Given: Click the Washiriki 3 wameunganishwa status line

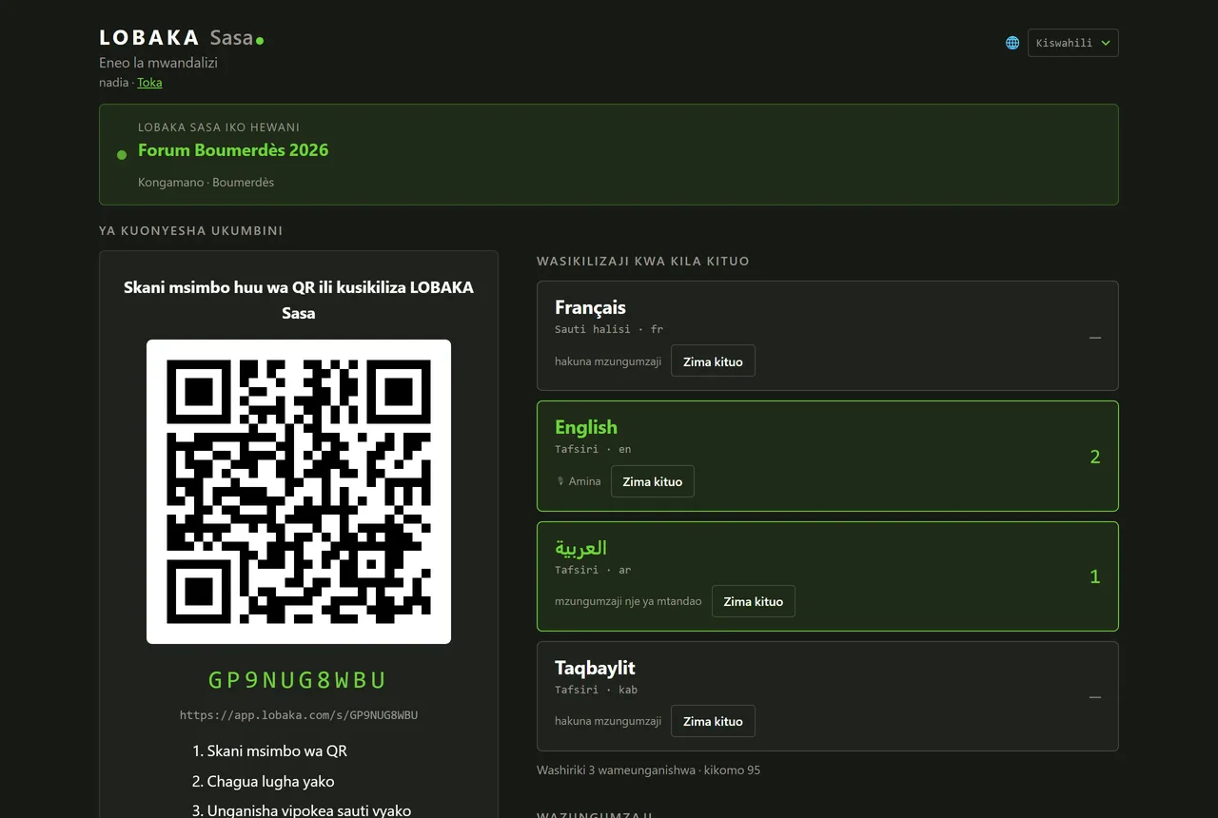Looking at the screenshot, I should pos(648,770).
